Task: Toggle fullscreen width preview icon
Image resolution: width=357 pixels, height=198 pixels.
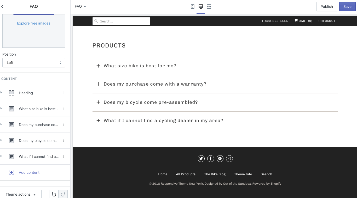Action: [209, 7]
